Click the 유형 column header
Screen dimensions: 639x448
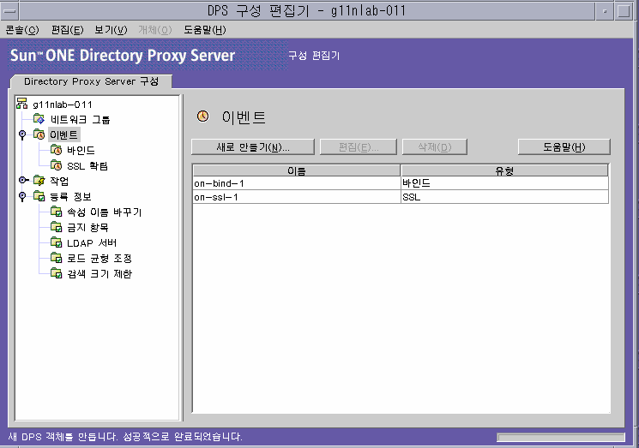click(504, 170)
